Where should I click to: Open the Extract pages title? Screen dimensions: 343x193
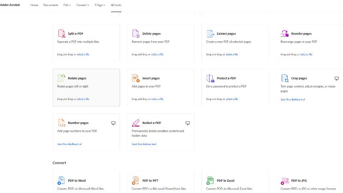pyautogui.click(x=226, y=33)
